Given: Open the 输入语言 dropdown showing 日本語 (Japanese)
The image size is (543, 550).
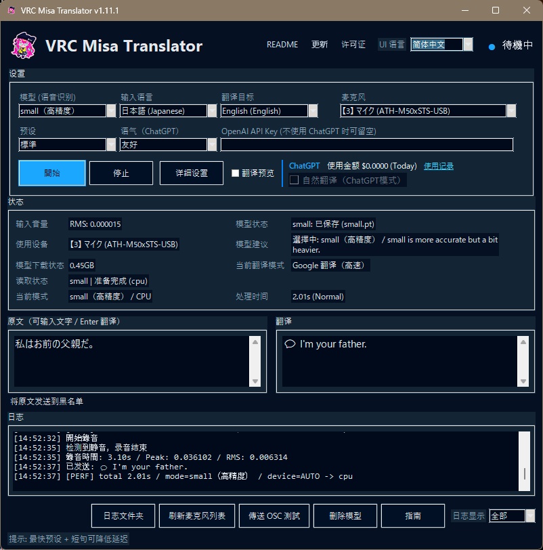Looking at the screenshot, I should (x=169, y=111).
